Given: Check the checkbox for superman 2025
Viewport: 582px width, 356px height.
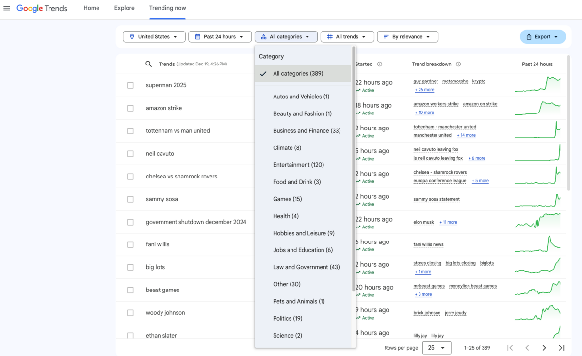Looking at the screenshot, I should [130, 85].
